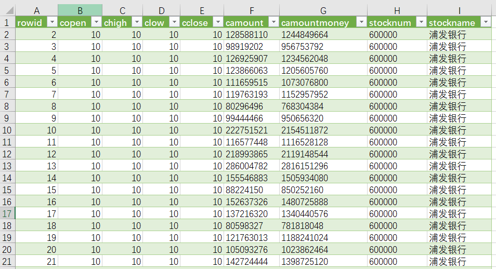The width and height of the screenshot is (496, 269).
Task: Click the camount header cell text
Action: (x=244, y=23)
